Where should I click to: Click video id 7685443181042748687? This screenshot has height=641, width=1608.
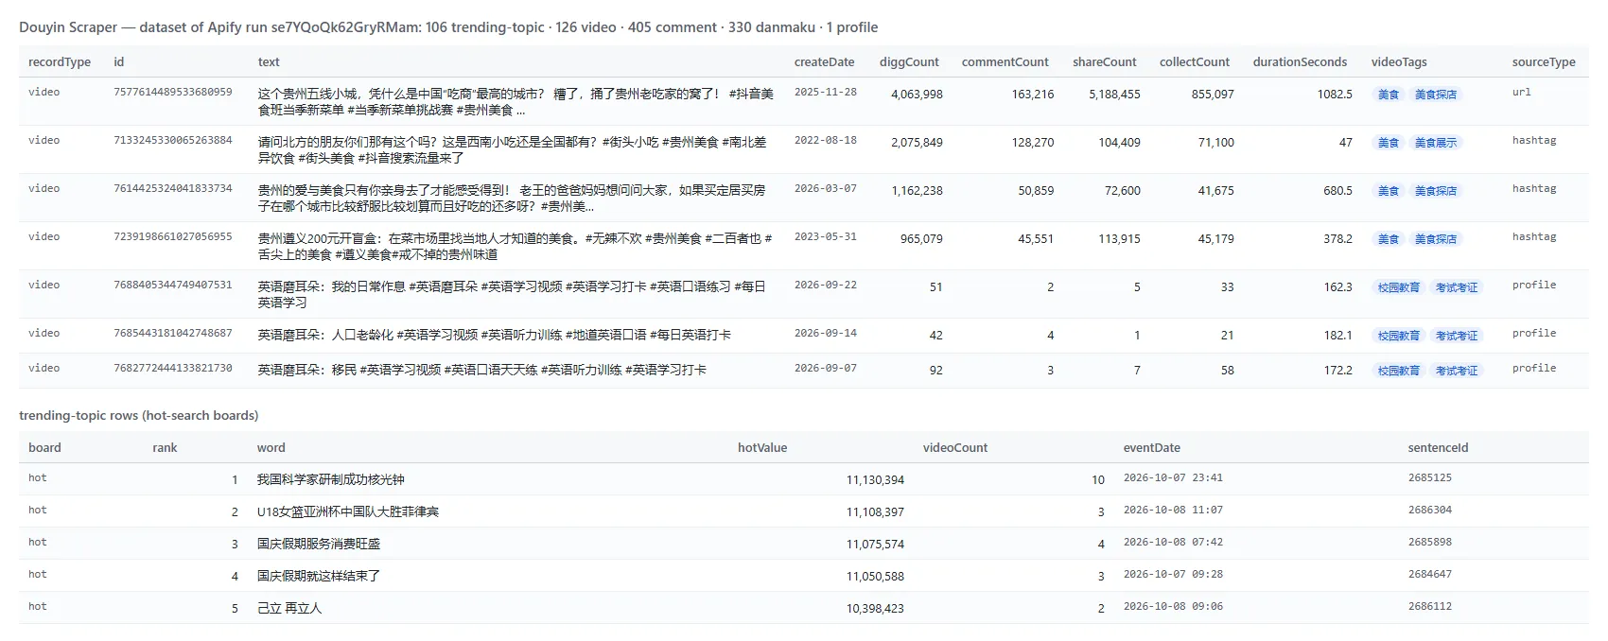click(x=172, y=334)
